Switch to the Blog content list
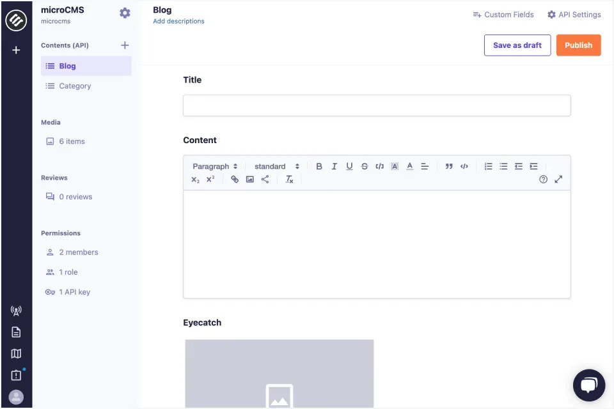Viewport: 614px width, 409px height. point(66,65)
